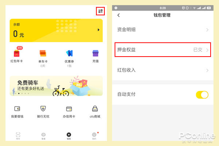Image resolution: width=219 pixels, height=146 pixels.
Task: Switch to the scan-to-ride bottom tab
Action: (x=18, y=136)
